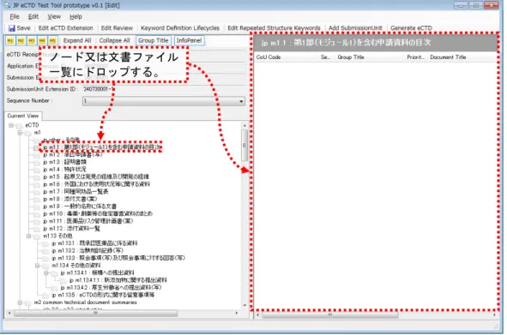Viewport: 507px width, 335px height.
Task: Toggle the Group Title button
Action: (x=154, y=40)
